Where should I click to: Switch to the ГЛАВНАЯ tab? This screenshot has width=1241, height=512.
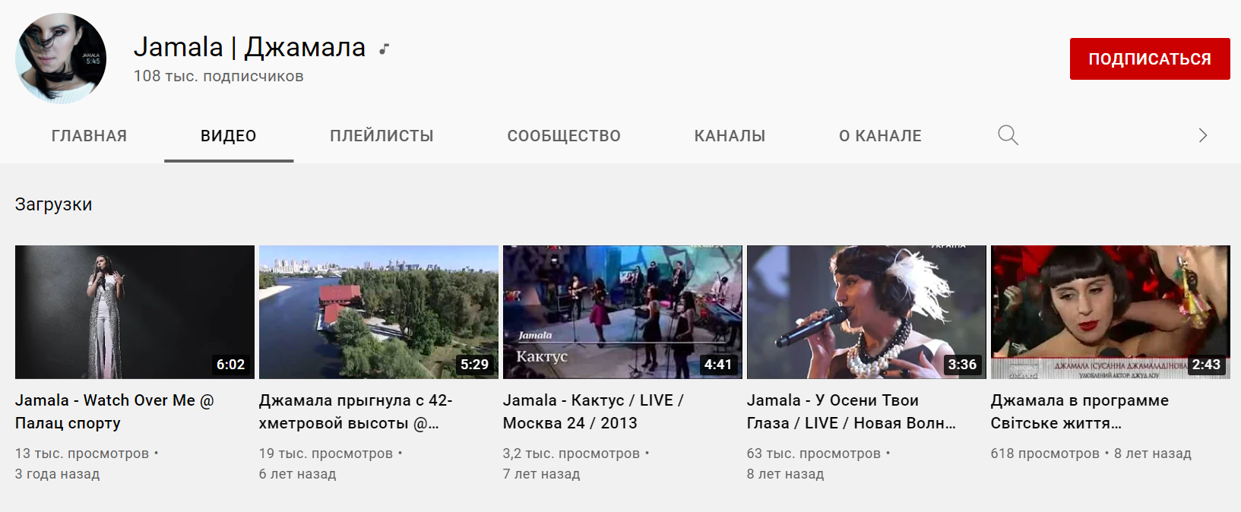(89, 136)
